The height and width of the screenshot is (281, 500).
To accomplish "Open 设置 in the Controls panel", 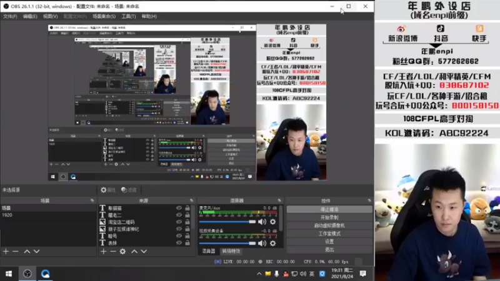I will [329, 241].
